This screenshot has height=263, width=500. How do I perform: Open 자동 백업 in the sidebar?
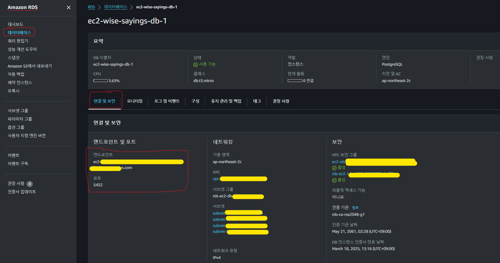click(16, 74)
